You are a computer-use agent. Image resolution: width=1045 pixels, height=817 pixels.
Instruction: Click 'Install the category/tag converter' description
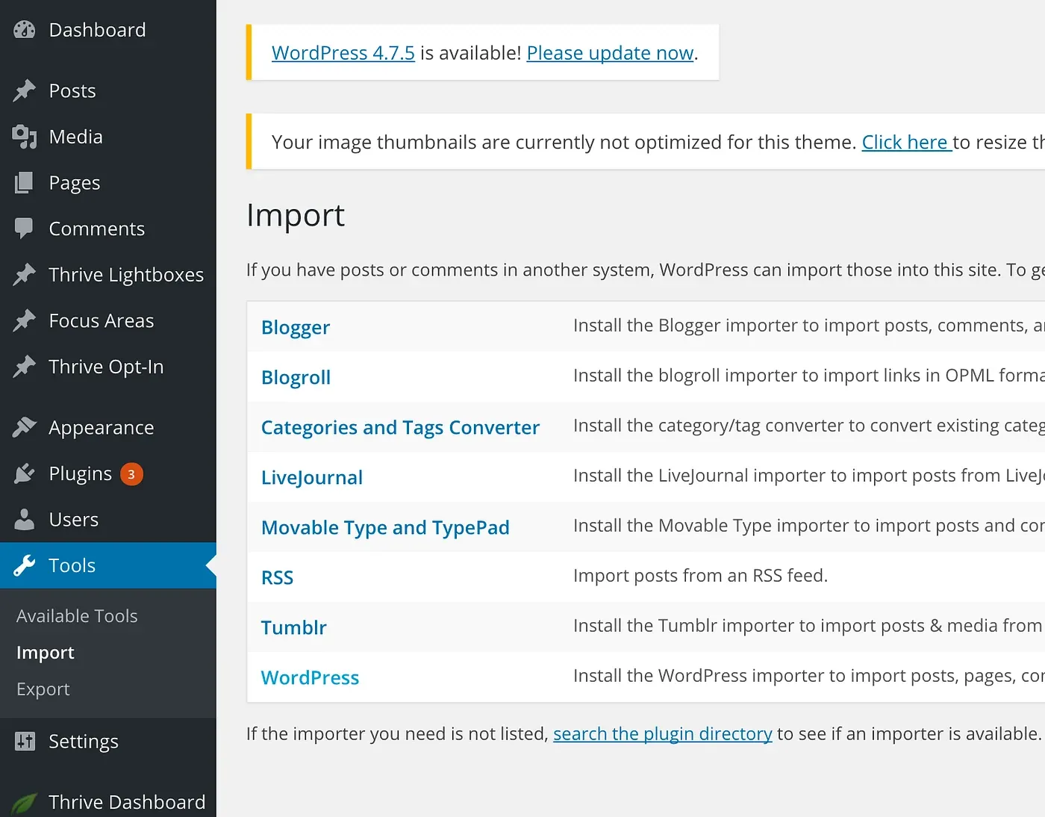click(809, 426)
